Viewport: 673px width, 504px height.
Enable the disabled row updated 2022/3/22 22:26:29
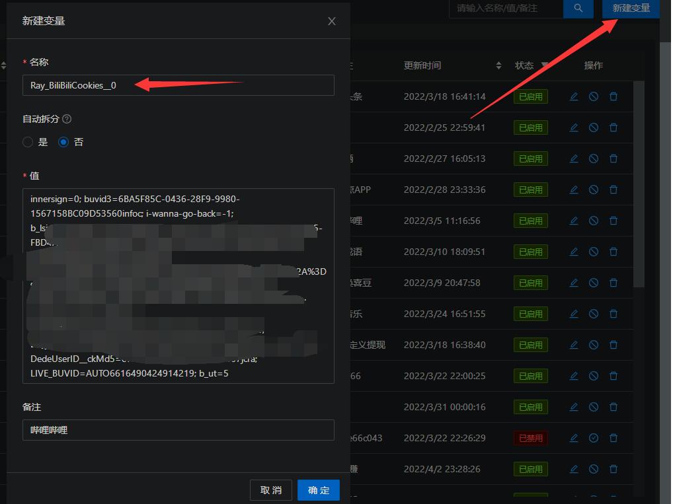click(593, 438)
